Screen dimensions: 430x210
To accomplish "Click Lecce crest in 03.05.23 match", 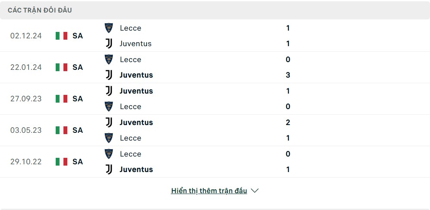I will point(109,138).
